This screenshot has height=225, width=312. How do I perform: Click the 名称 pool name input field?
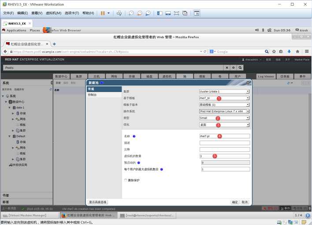(225, 136)
